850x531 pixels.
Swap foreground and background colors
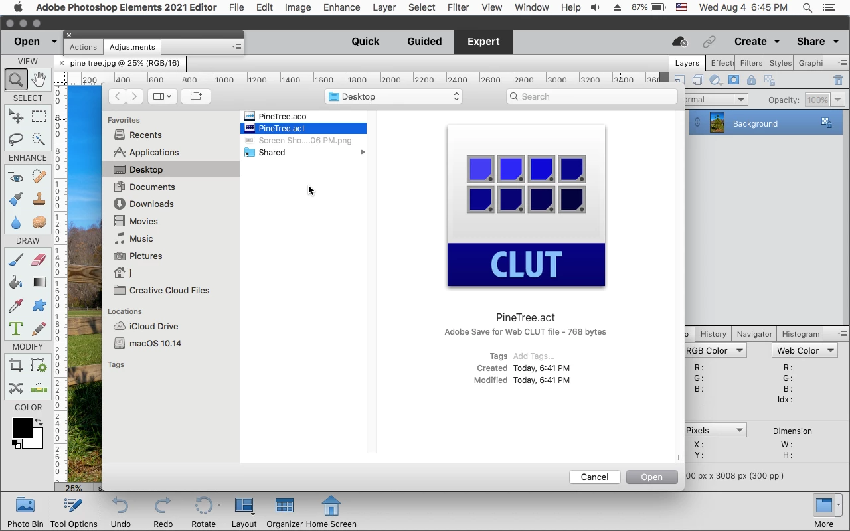pyautogui.click(x=39, y=422)
